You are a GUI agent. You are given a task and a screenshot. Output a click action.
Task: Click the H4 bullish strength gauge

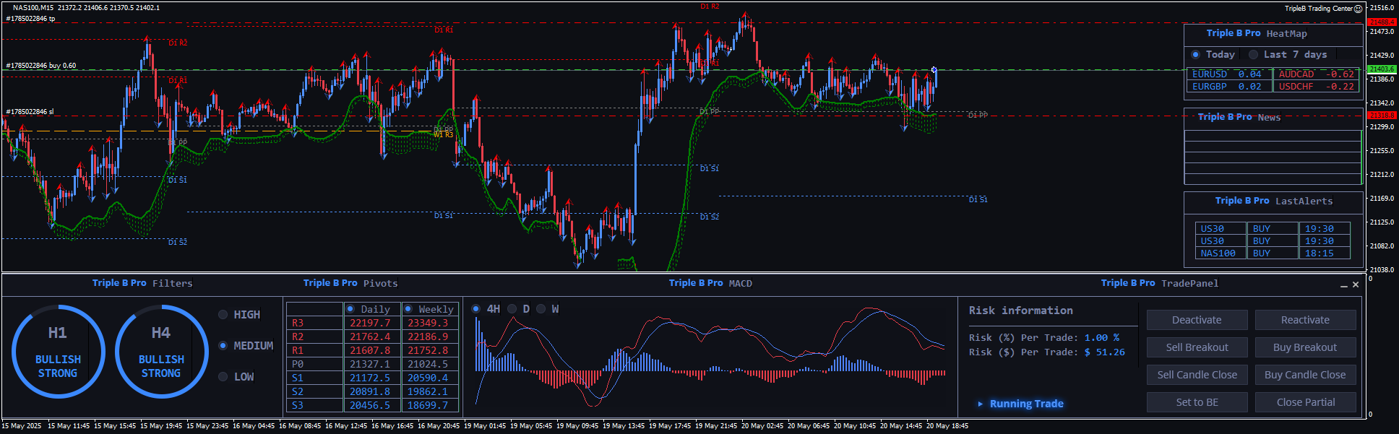tap(161, 352)
